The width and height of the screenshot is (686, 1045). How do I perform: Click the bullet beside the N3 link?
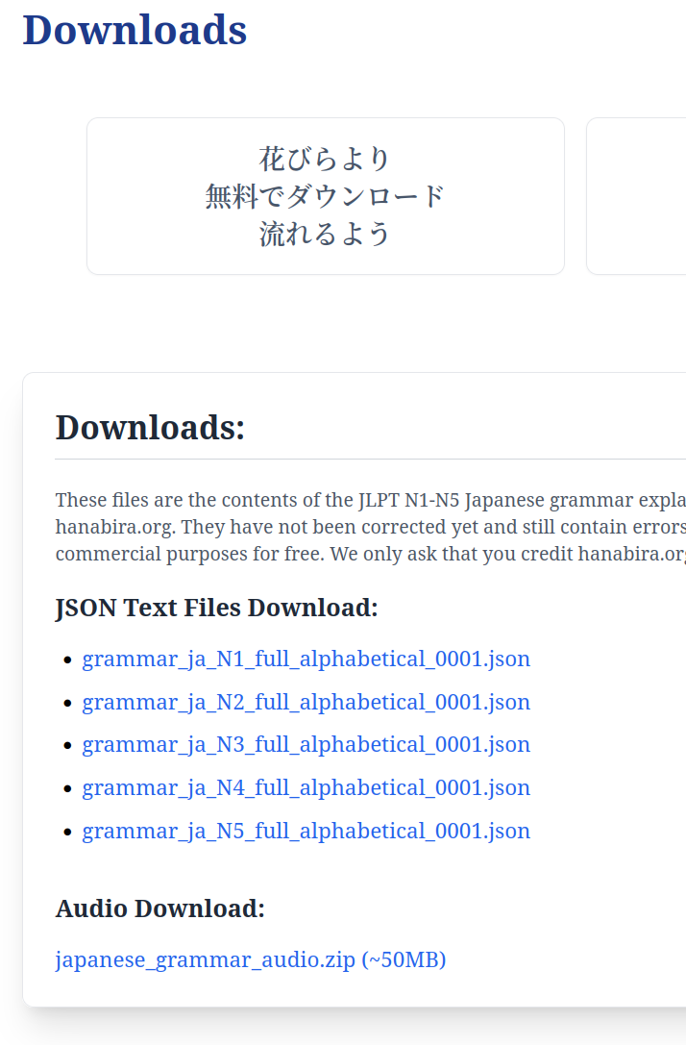(67, 746)
